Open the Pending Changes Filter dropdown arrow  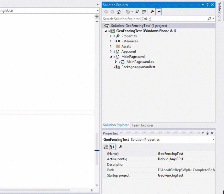(x=132, y=12)
